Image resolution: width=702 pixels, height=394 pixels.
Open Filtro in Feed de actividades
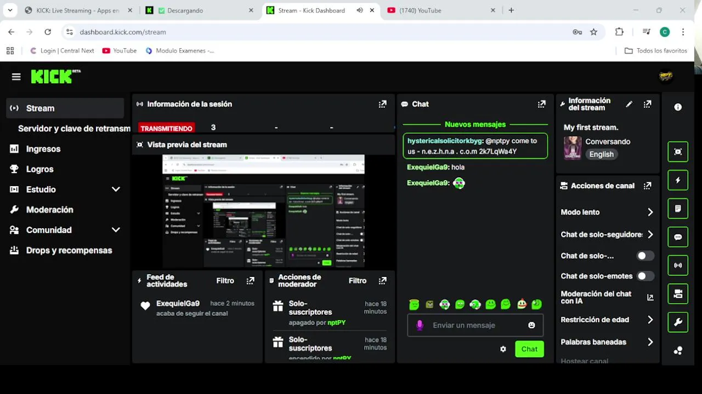pos(225,281)
